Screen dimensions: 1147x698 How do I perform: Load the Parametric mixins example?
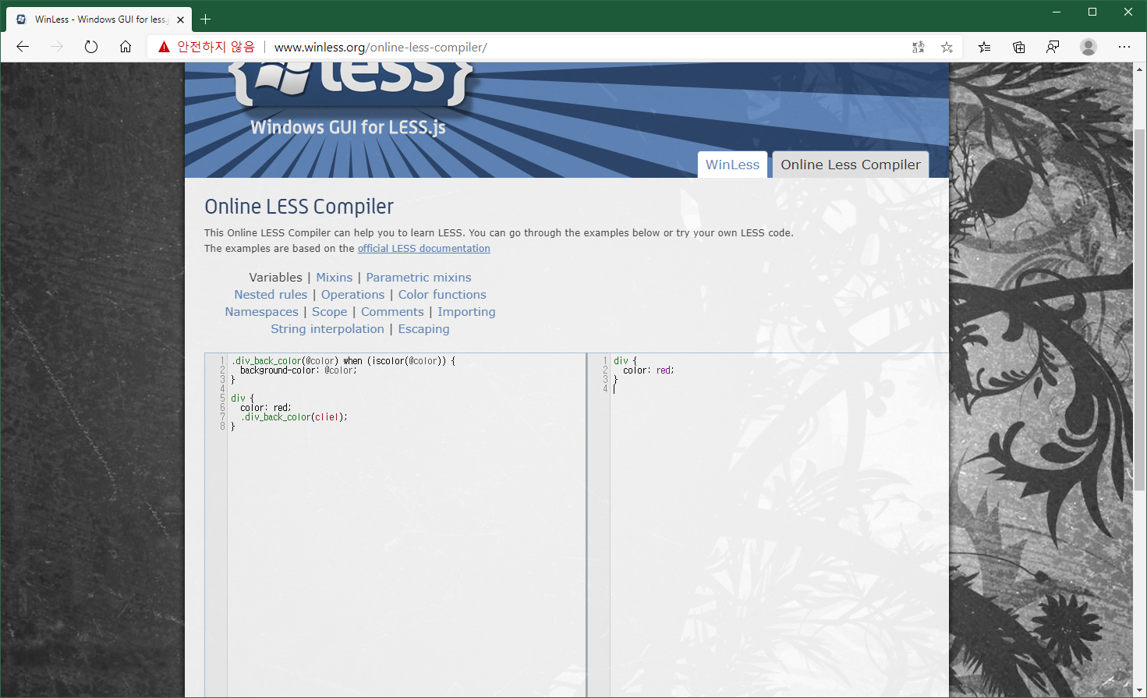pos(419,277)
